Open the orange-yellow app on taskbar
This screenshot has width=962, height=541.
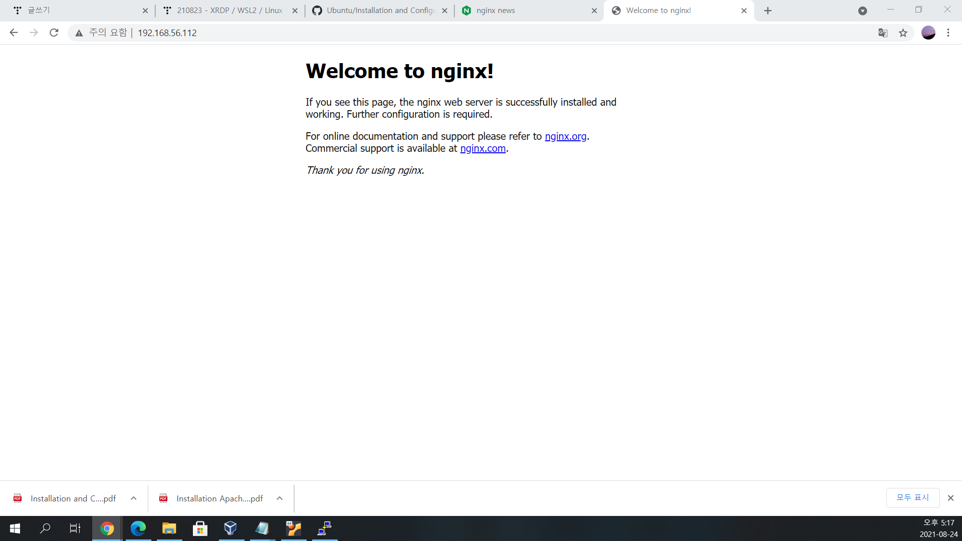294,528
